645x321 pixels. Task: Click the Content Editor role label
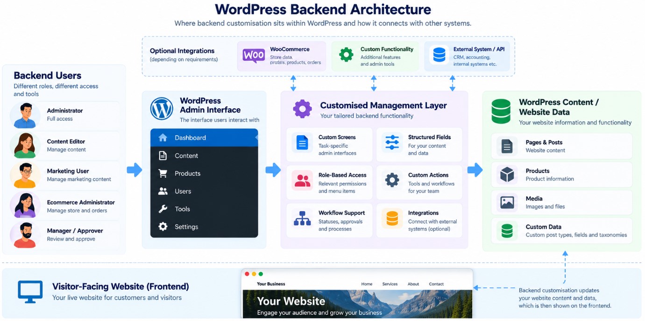click(66, 141)
